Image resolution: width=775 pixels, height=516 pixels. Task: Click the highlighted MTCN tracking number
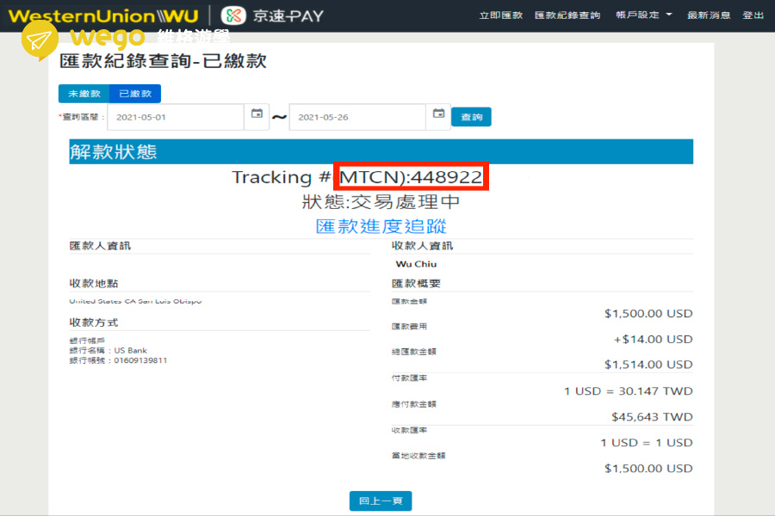412,177
